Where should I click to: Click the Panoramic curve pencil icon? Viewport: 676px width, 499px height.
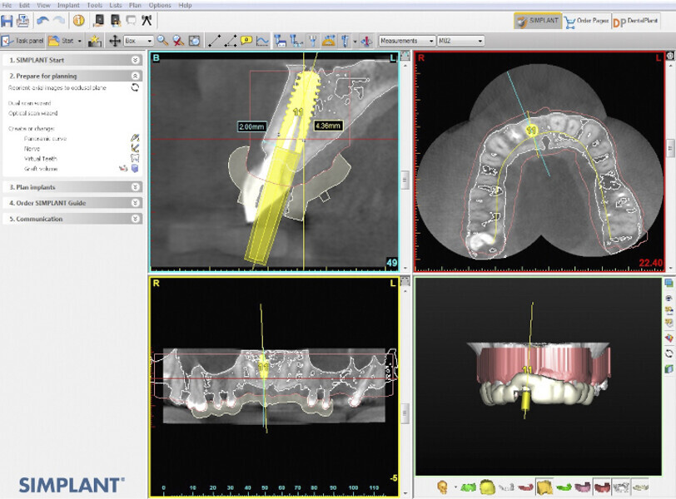pos(135,136)
